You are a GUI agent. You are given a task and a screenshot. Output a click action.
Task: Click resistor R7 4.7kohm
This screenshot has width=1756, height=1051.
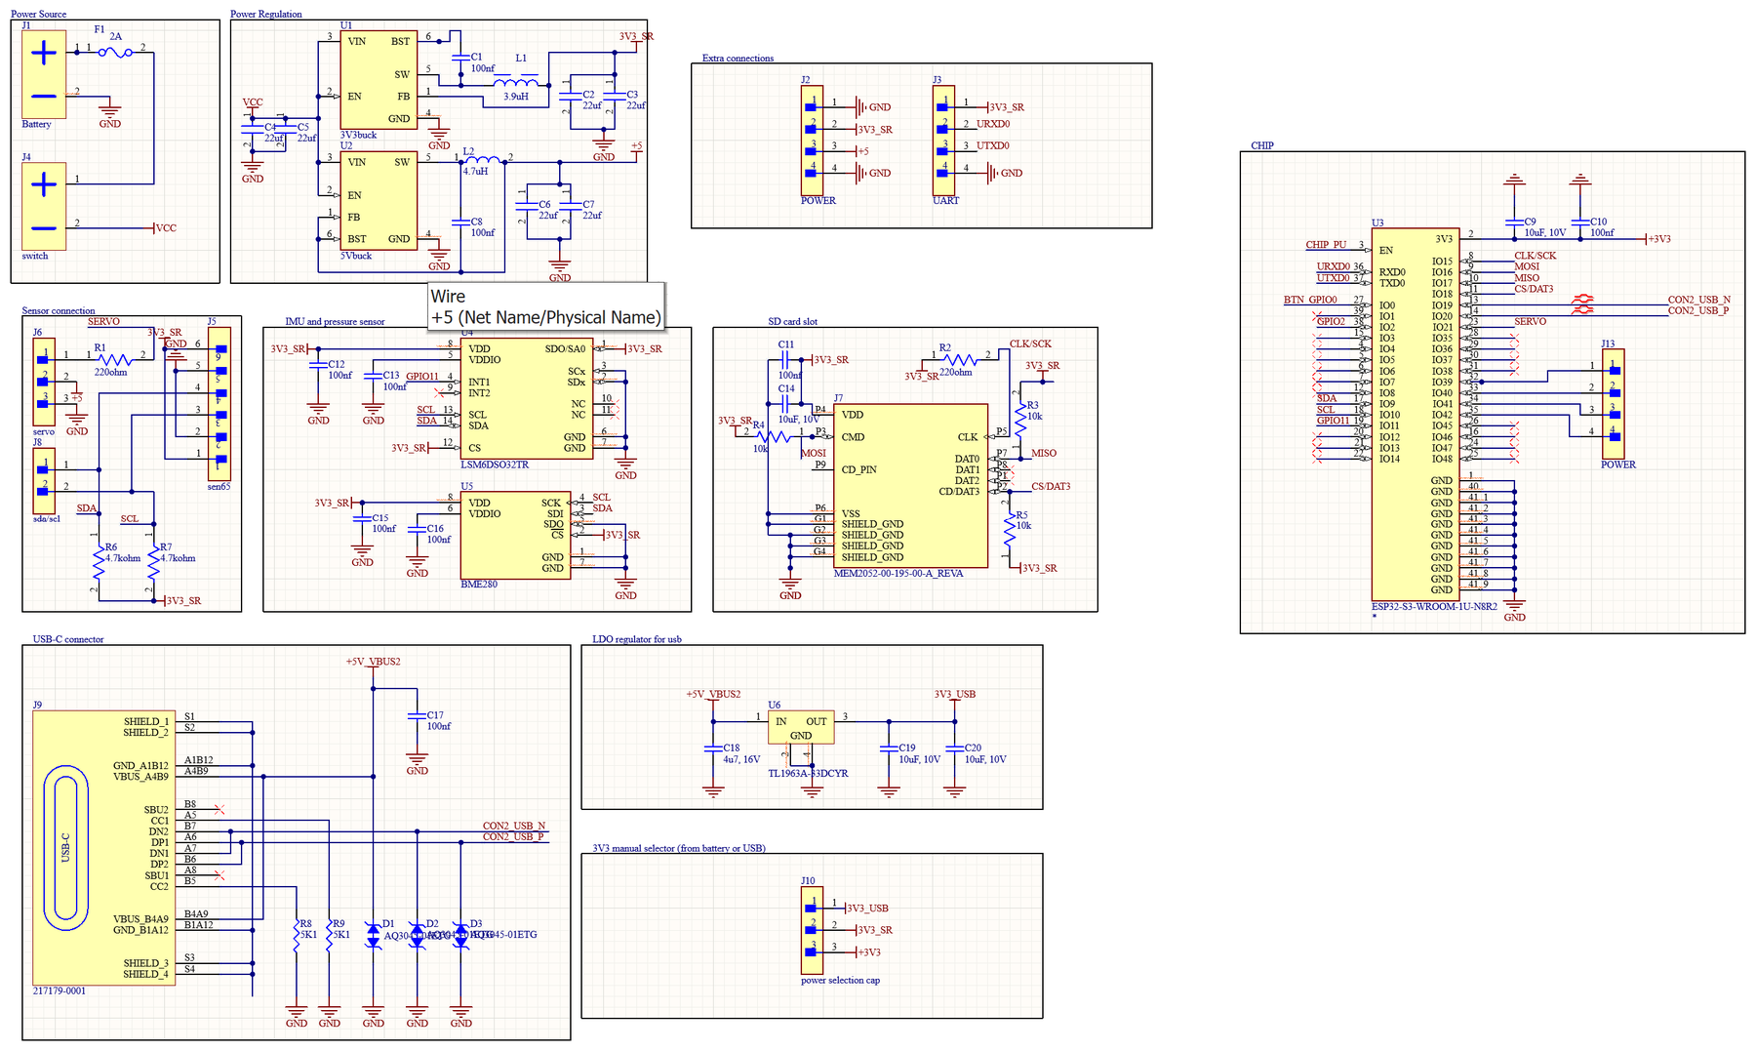click(x=153, y=563)
